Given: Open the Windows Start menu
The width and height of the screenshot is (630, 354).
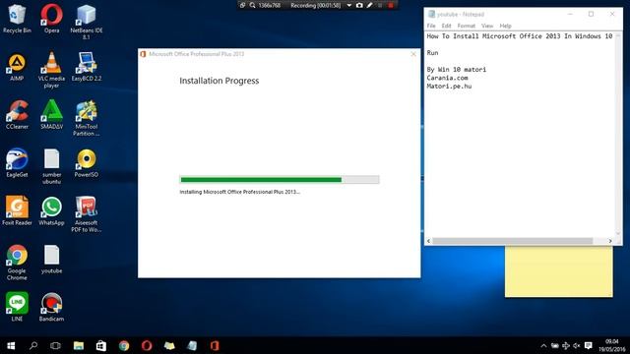Looking at the screenshot, I should click(x=11, y=345).
